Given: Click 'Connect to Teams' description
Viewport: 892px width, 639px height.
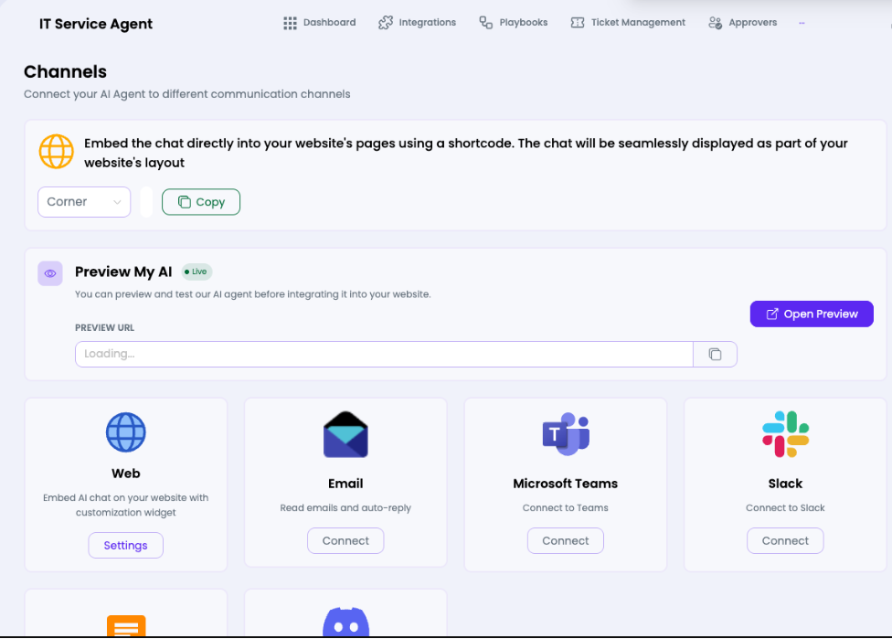Looking at the screenshot, I should [566, 507].
